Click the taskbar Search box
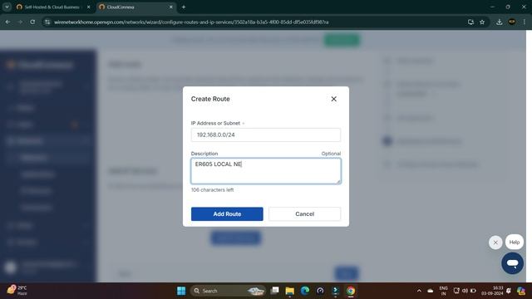 pyautogui.click(x=228, y=291)
